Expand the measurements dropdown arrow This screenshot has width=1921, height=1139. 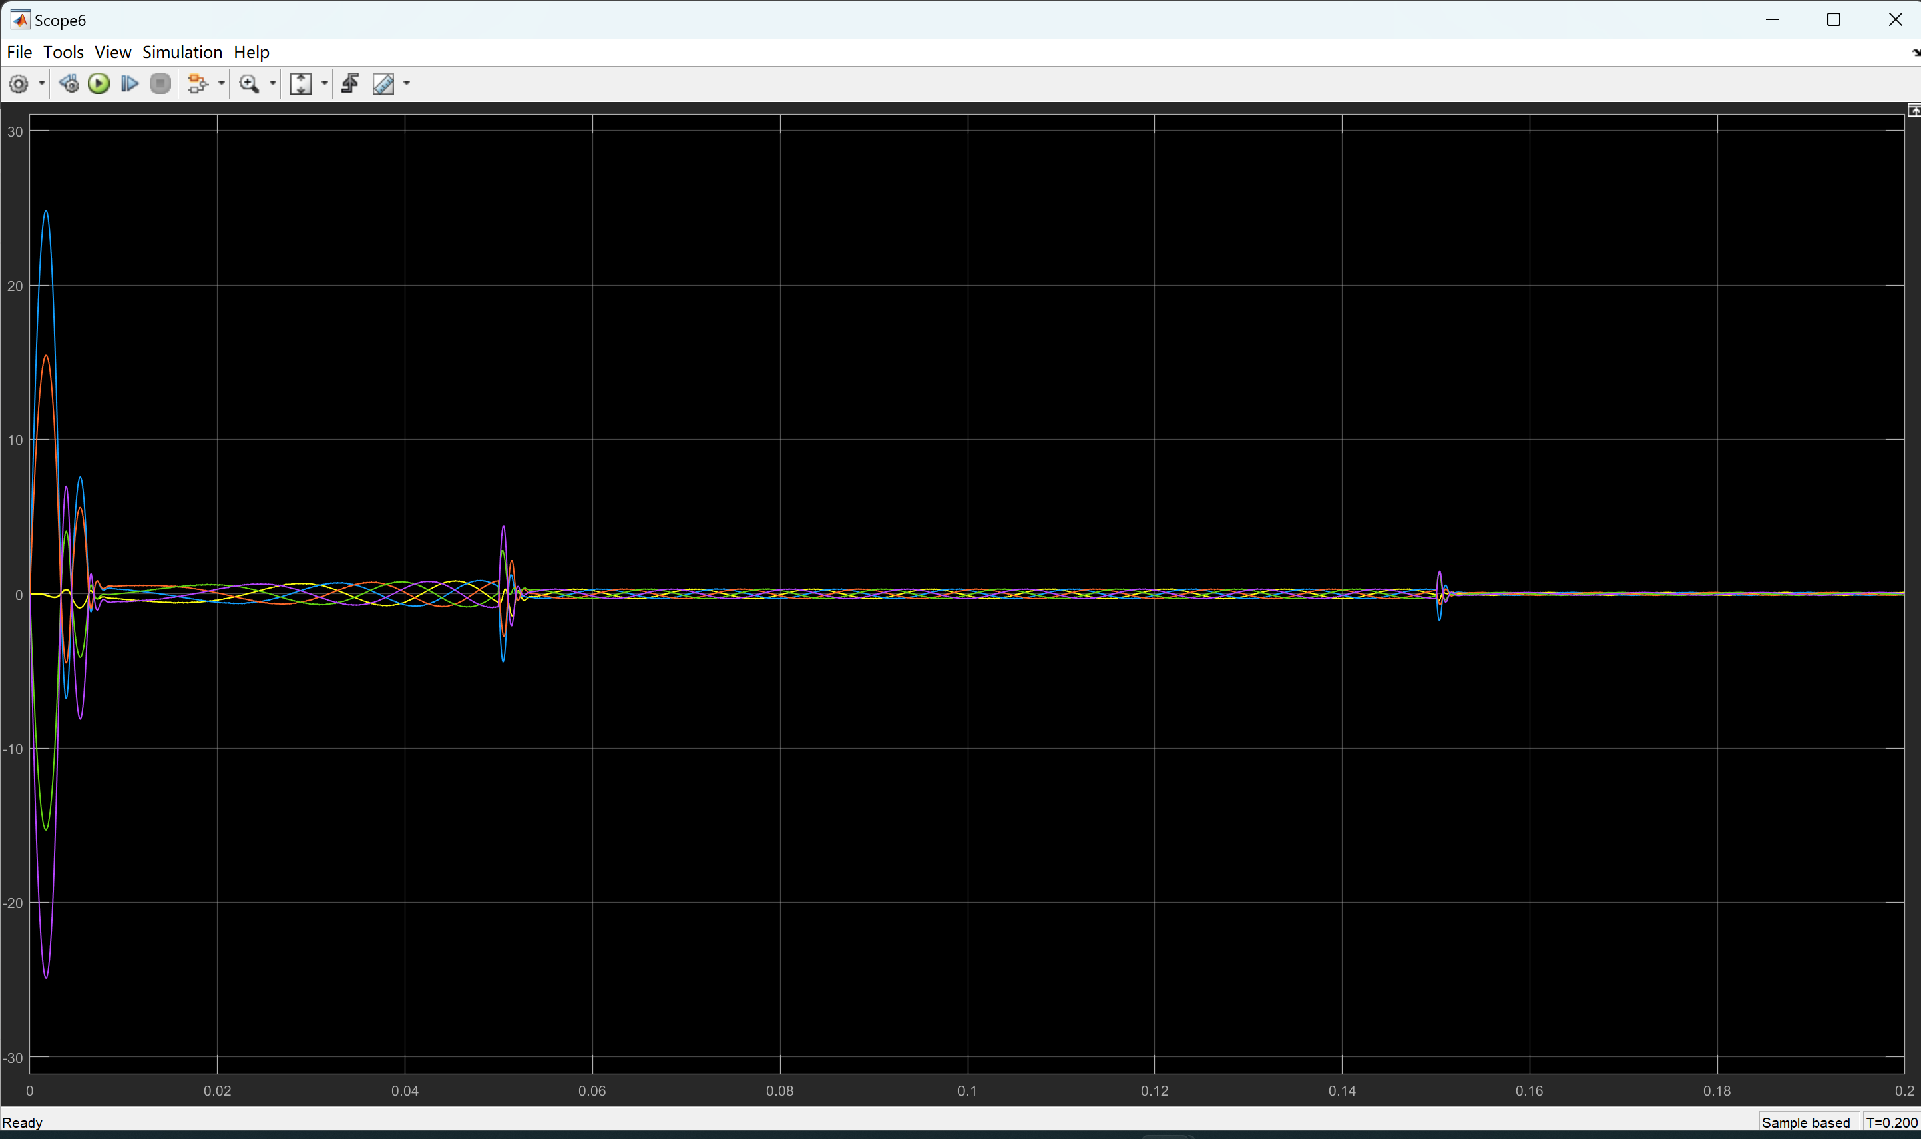tap(407, 83)
